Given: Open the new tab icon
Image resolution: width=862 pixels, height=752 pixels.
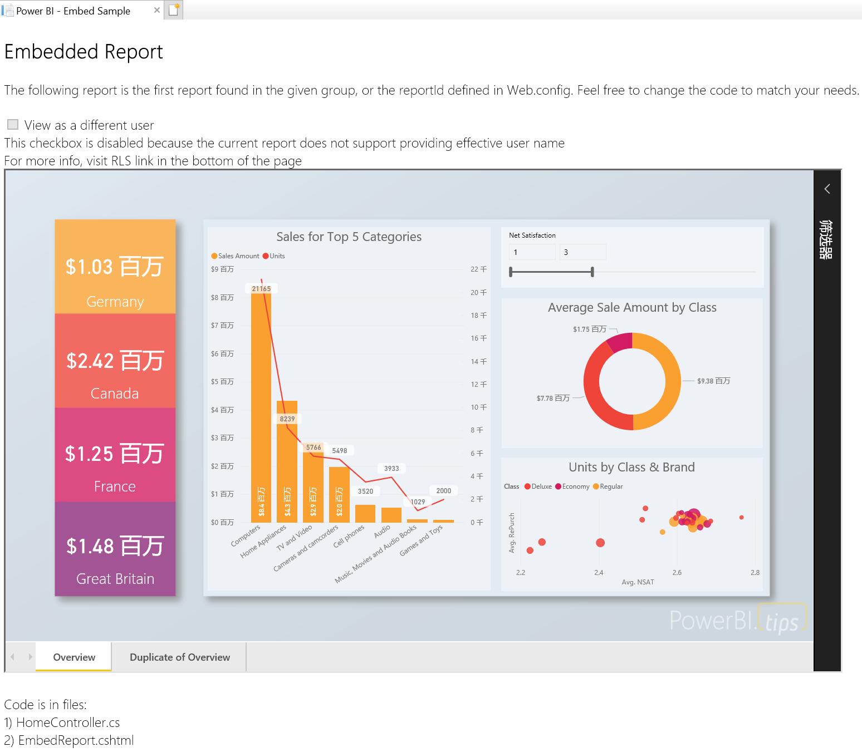Looking at the screenshot, I should click(174, 10).
